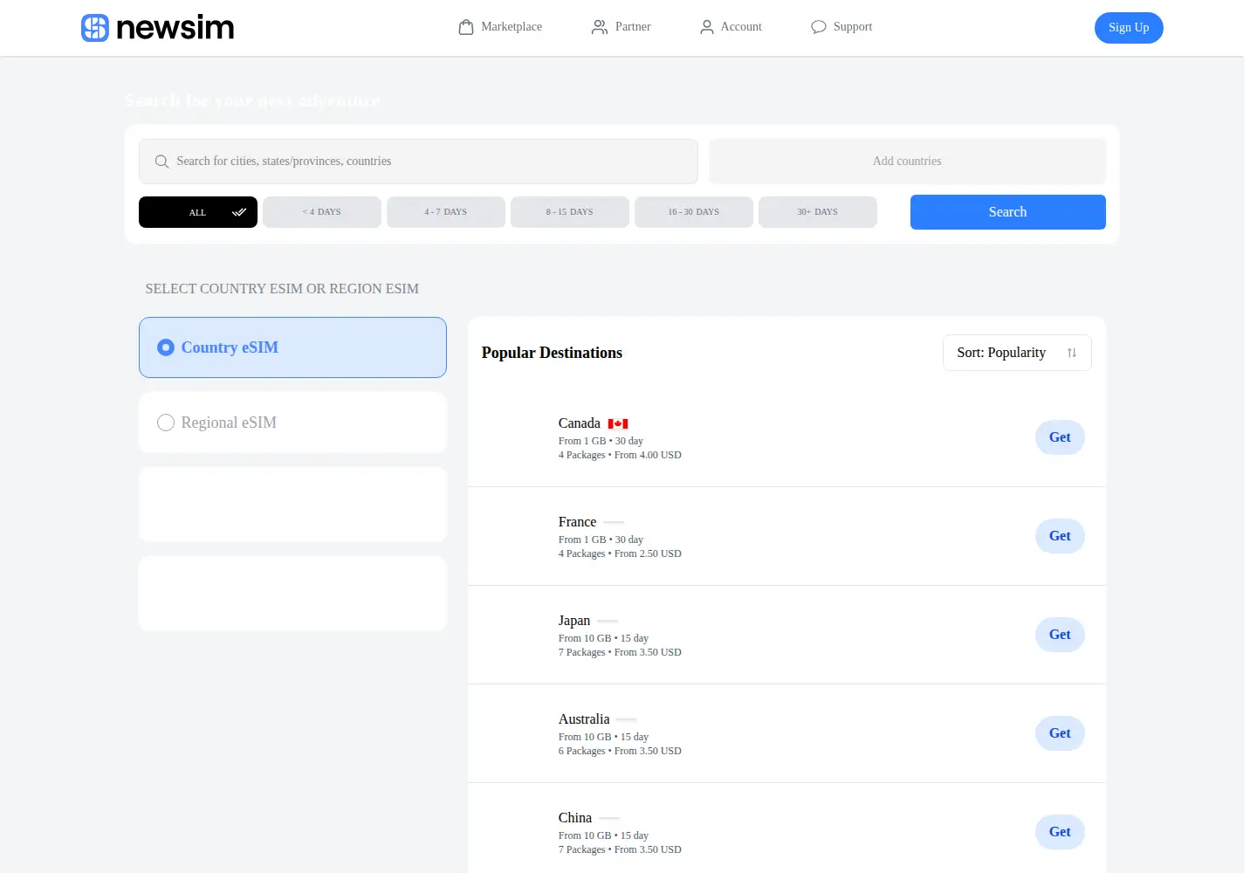Click the newsim wordmark text

coord(175,28)
